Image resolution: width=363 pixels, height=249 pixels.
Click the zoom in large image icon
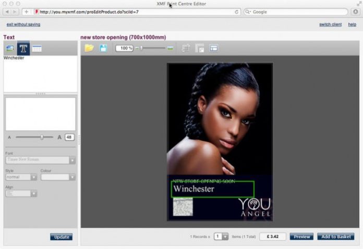pyautogui.click(x=170, y=48)
